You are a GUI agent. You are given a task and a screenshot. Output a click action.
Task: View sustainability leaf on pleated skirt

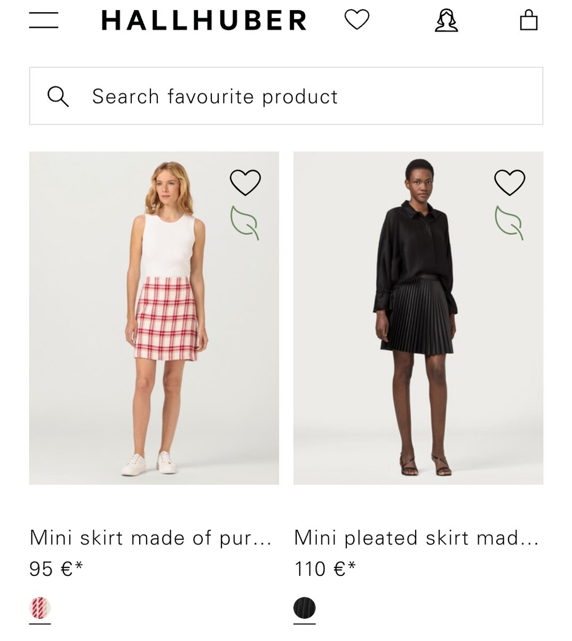(x=509, y=222)
